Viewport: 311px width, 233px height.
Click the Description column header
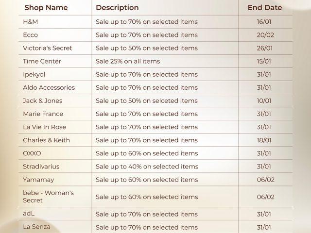click(x=117, y=8)
